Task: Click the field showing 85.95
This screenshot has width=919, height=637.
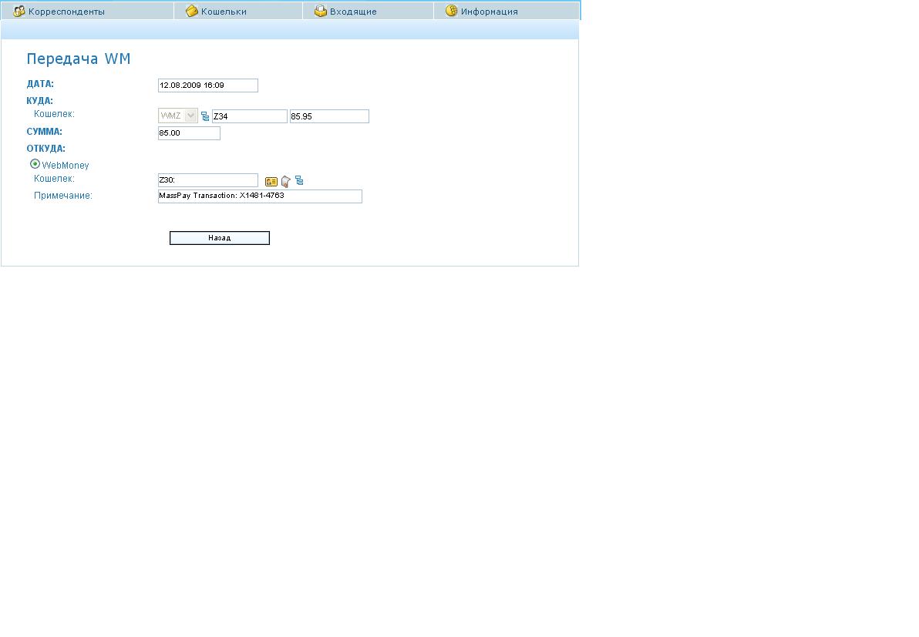Action: click(x=329, y=116)
